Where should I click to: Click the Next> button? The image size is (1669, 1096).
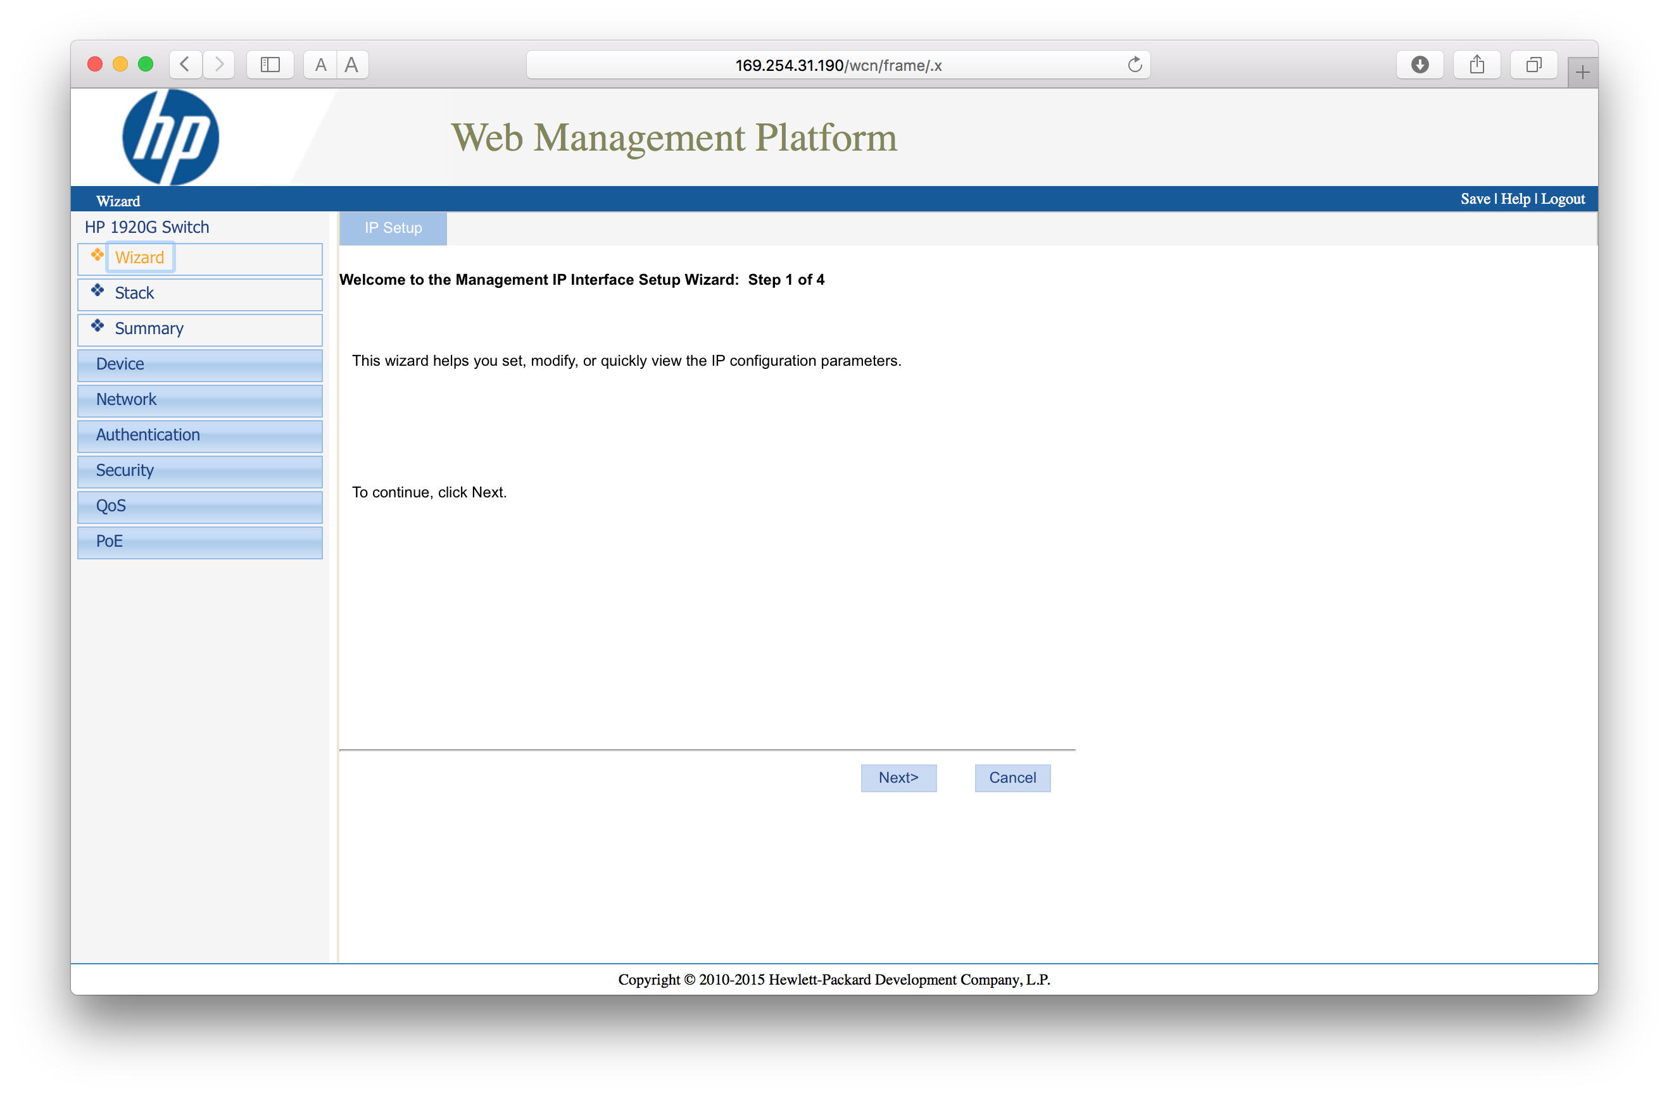(x=898, y=778)
